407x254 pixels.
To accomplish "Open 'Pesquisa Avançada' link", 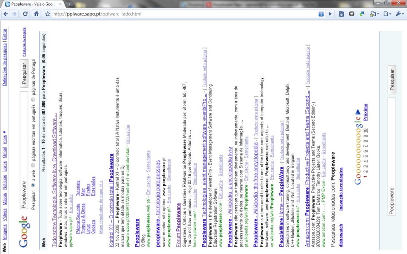I will coord(24,42).
